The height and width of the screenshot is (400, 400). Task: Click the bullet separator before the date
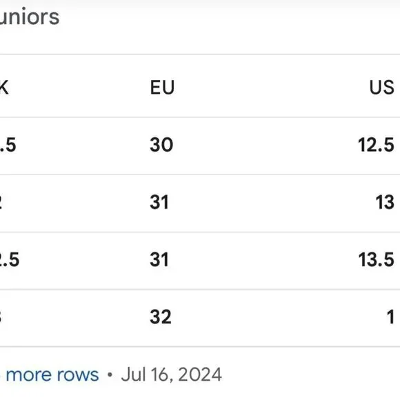point(110,374)
